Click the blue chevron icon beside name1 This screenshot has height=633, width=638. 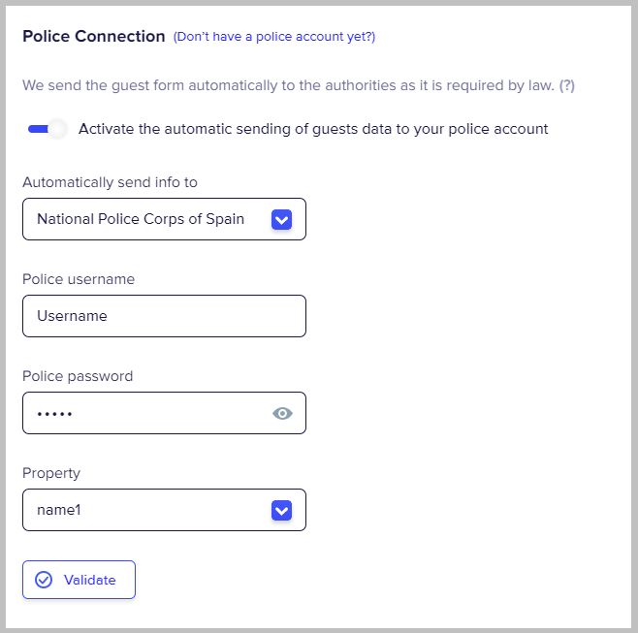pos(281,510)
